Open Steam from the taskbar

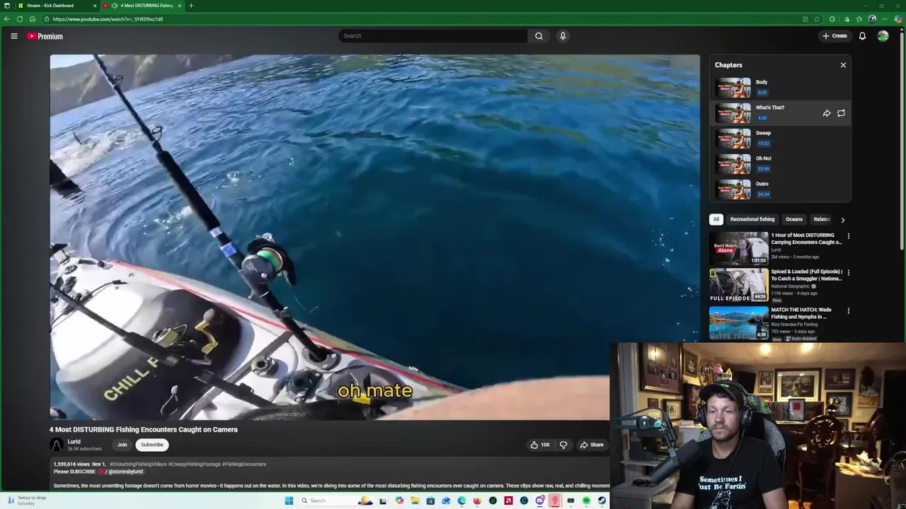(x=602, y=501)
